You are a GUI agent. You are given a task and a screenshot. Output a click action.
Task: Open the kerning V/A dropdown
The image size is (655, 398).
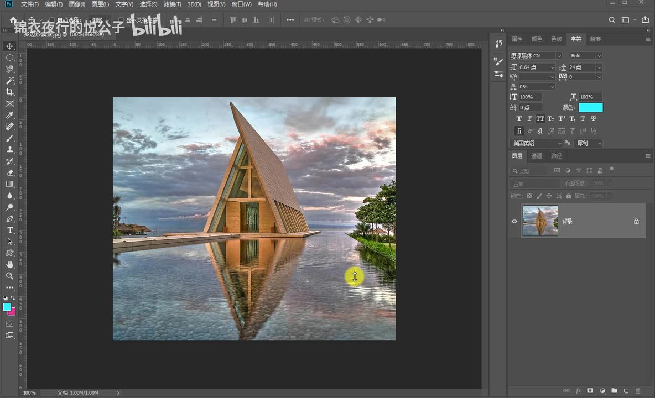click(x=552, y=77)
